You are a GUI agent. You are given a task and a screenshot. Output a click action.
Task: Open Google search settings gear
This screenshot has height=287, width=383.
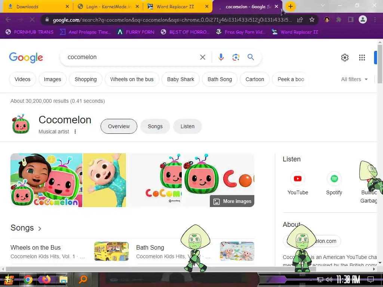click(344, 58)
